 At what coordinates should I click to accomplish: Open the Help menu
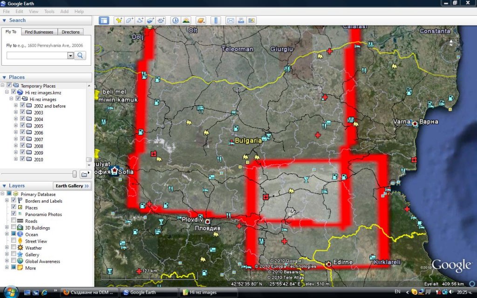point(79,12)
